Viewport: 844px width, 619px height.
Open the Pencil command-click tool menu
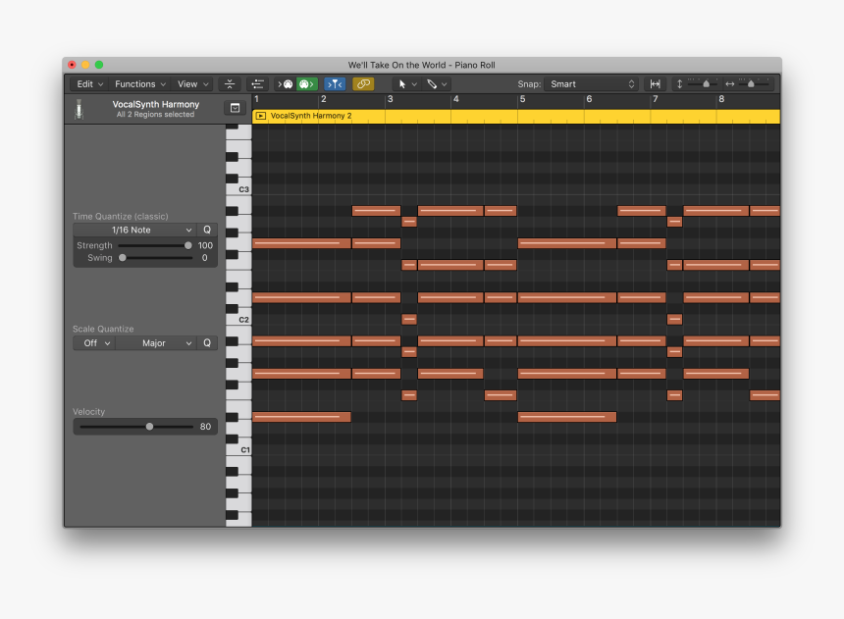[x=437, y=84]
